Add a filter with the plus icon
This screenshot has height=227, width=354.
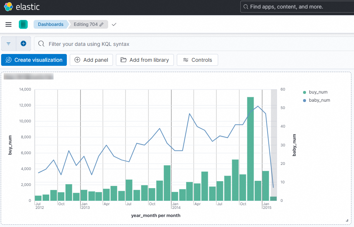pyautogui.click(x=23, y=44)
